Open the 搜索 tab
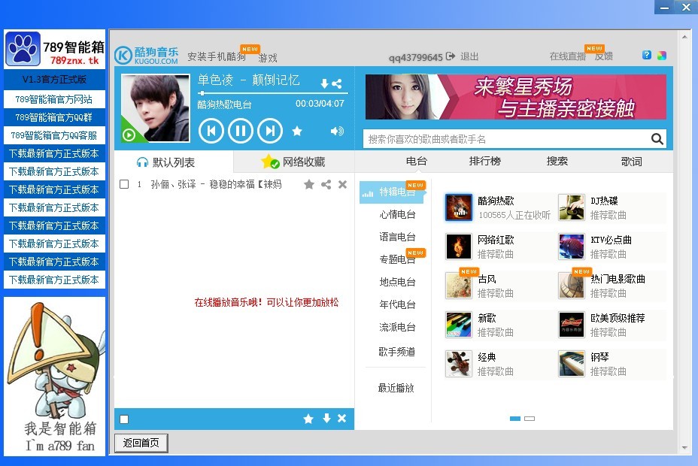 pyautogui.click(x=557, y=161)
